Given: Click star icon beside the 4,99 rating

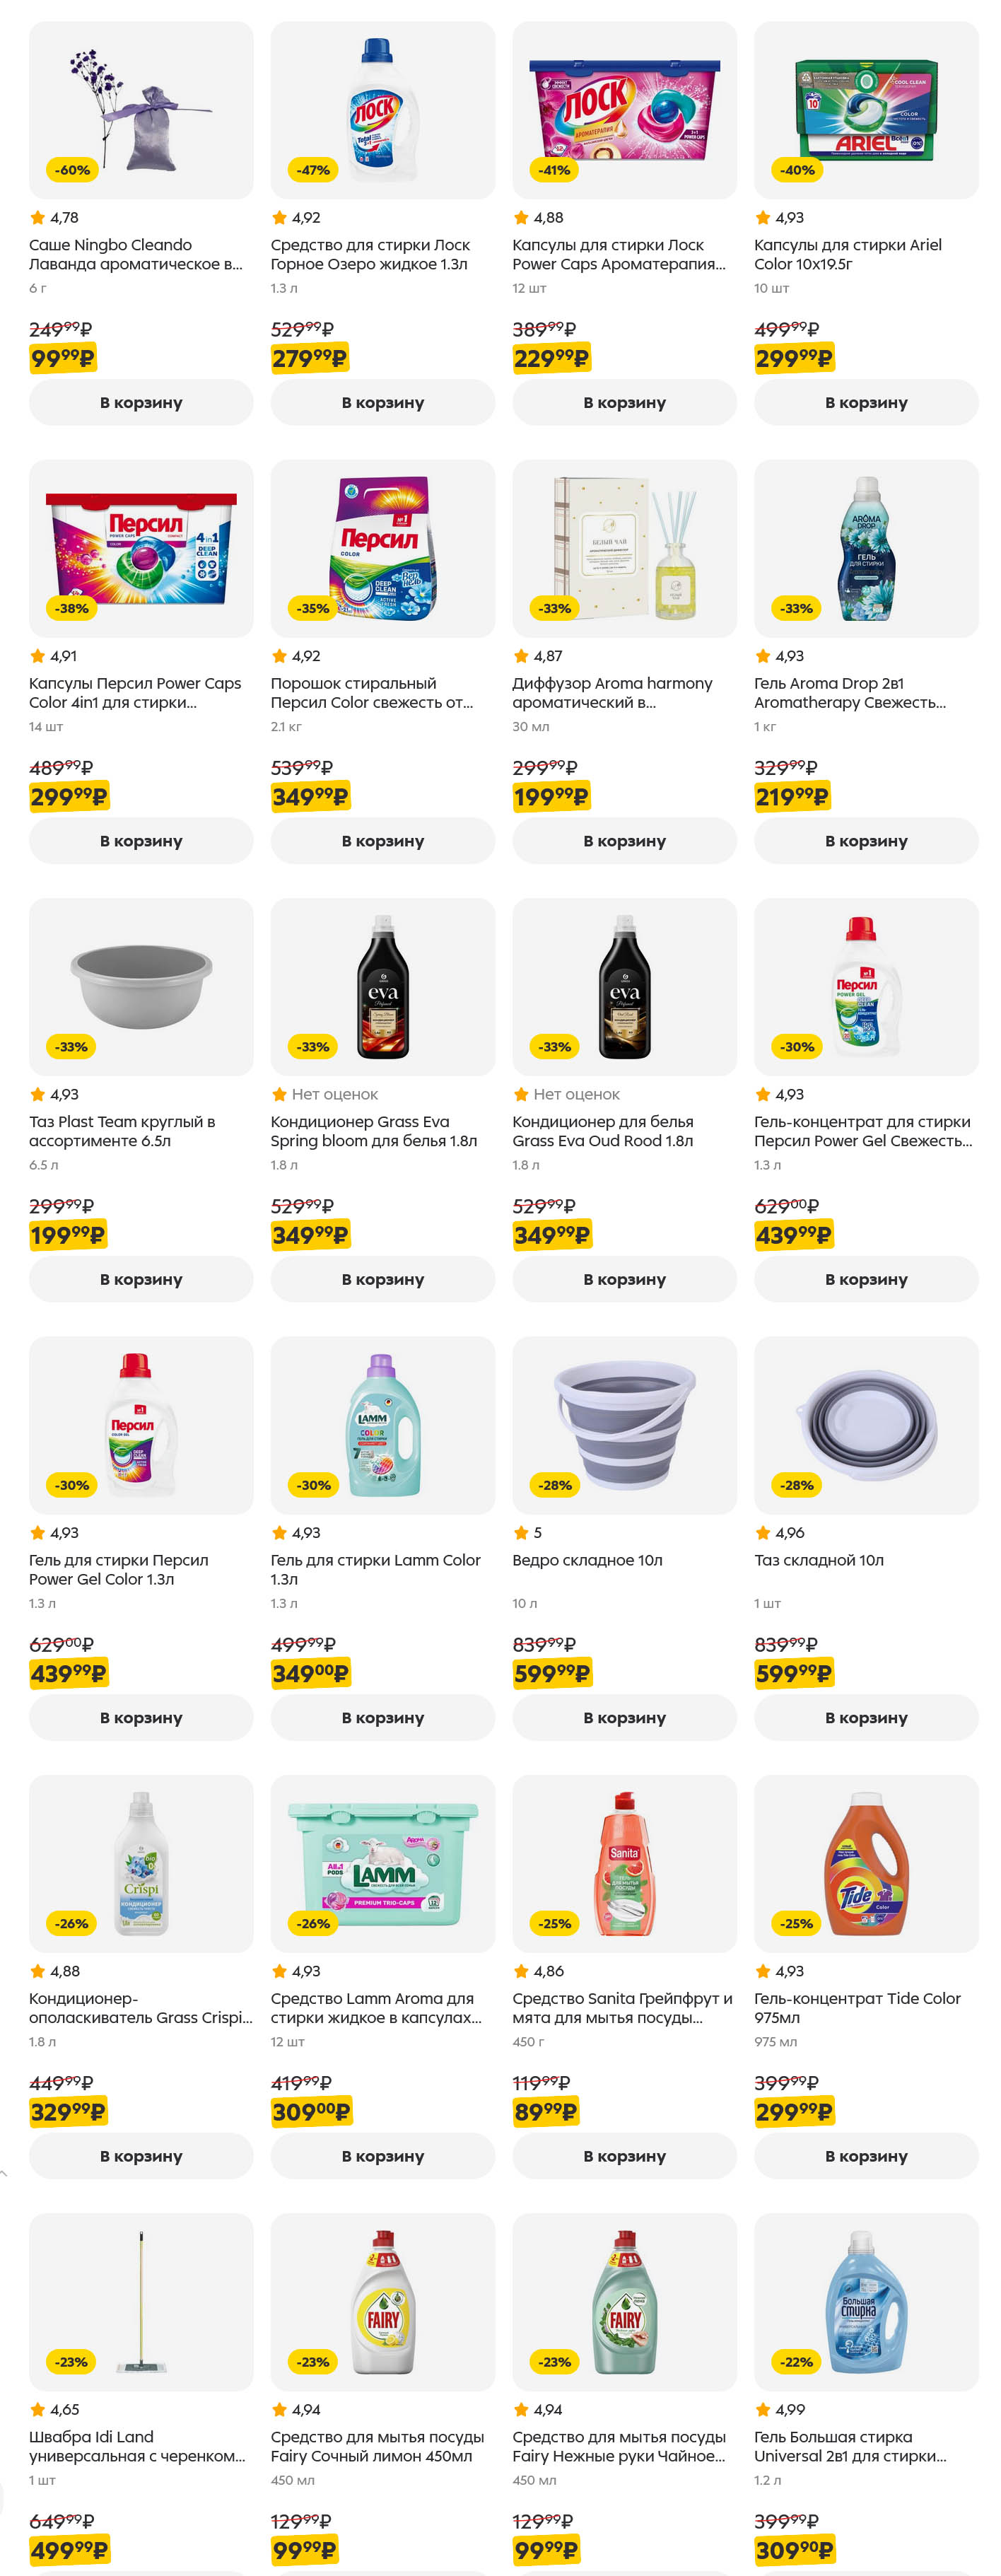Looking at the screenshot, I should (x=763, y=2409).
